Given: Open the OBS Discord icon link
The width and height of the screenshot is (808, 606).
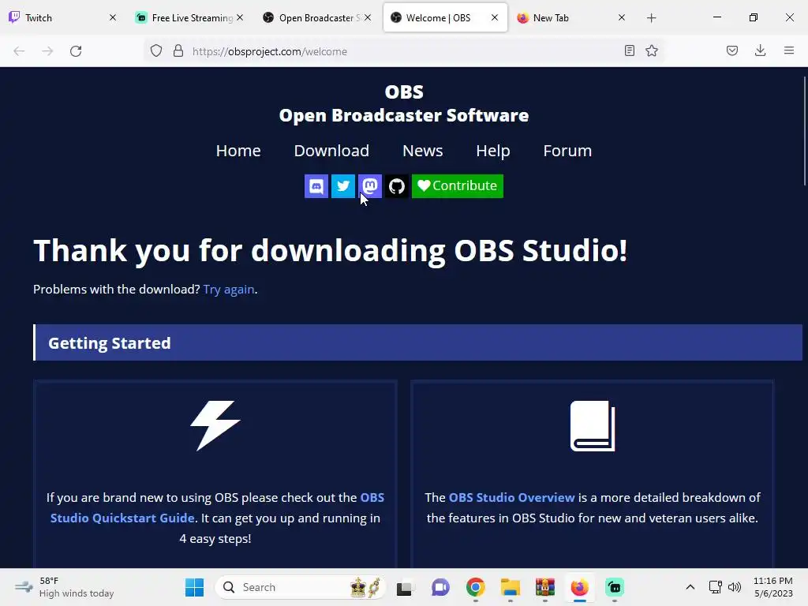Looking at the screenshot, I should pyautogui.click(x=316, y=186).
